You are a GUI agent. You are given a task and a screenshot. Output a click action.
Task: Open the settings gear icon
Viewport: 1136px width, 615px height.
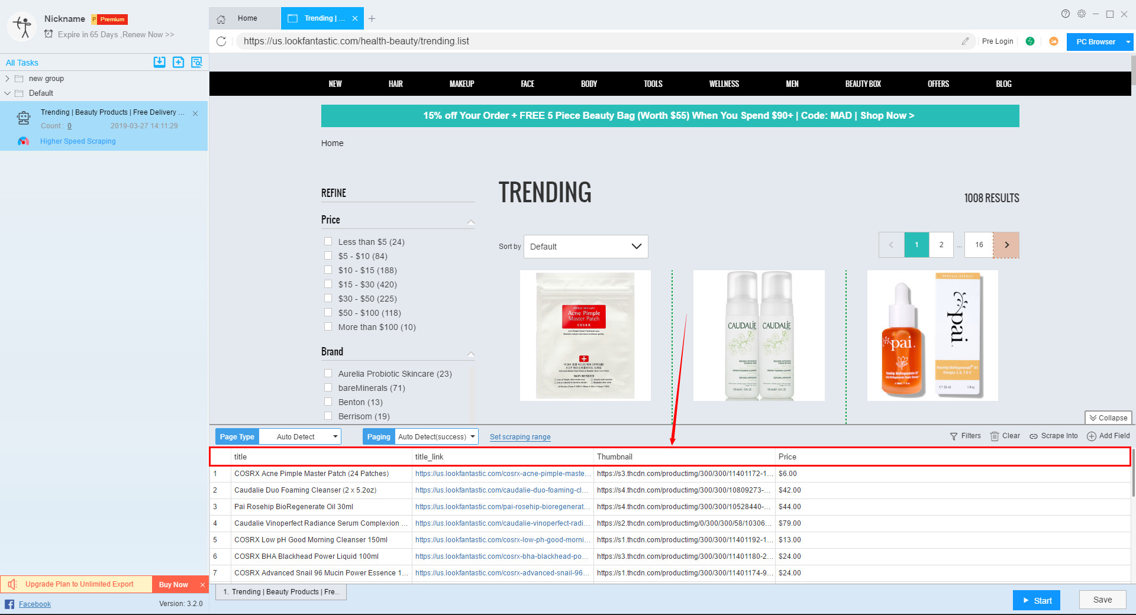coord(1082,14)
